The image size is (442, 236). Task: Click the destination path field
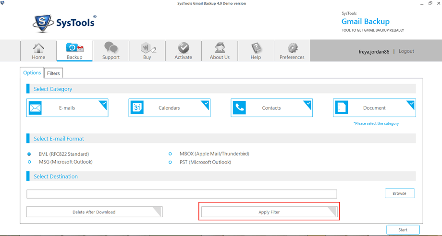[182, 194]
